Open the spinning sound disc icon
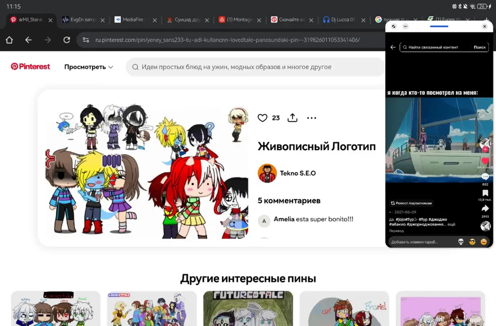 [485, 226]
